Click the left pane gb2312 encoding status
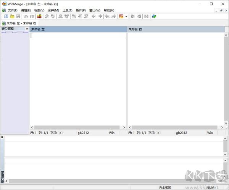 point(83,133)
